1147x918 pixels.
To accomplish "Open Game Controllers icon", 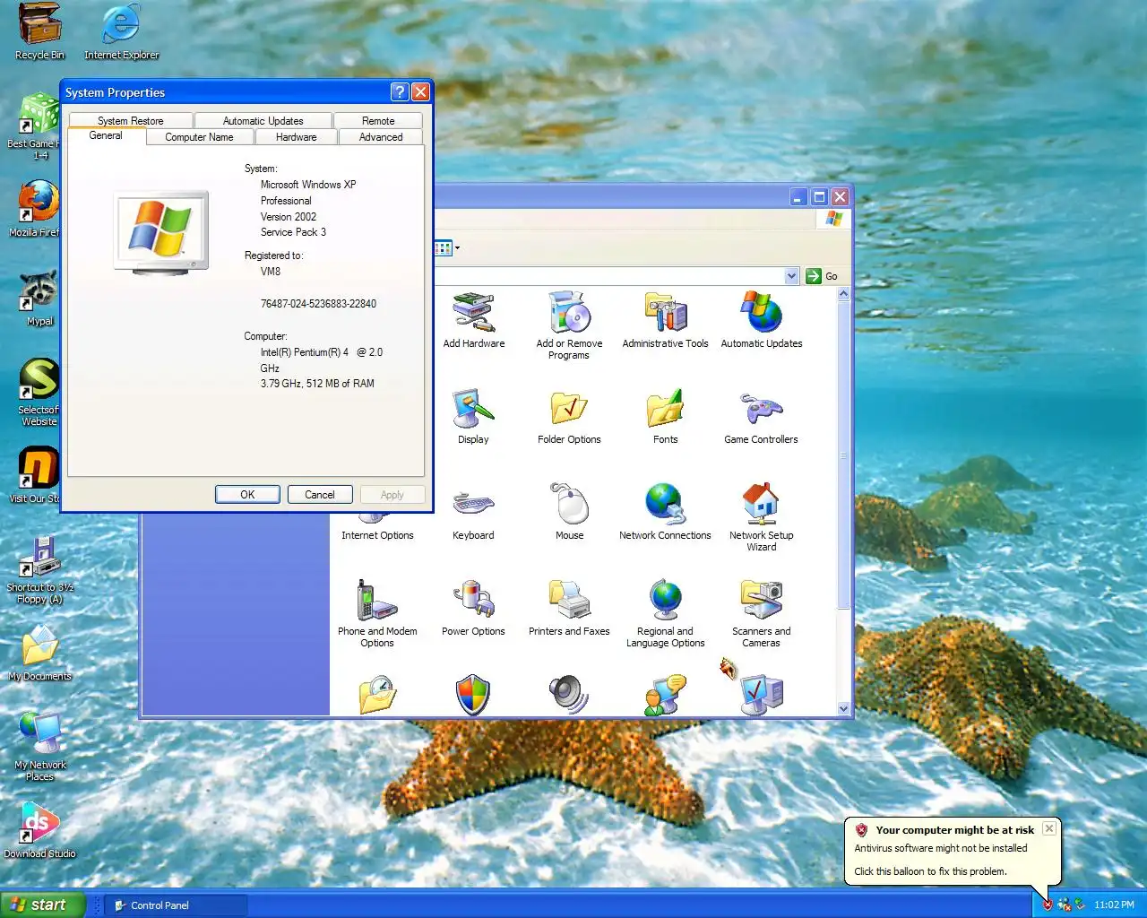I will coord(761,416).
